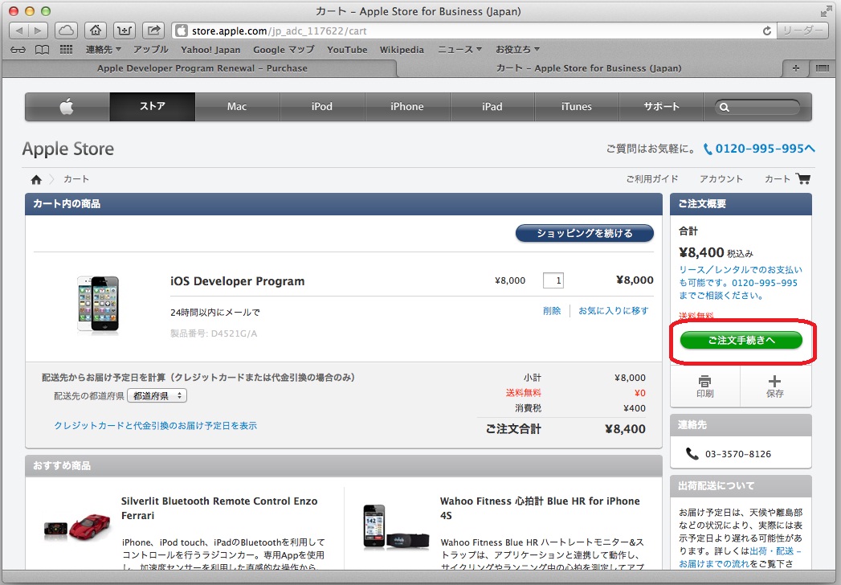The image size is (841, 585).
Task: Open the Safari Share button
Action: click(153, 31)
